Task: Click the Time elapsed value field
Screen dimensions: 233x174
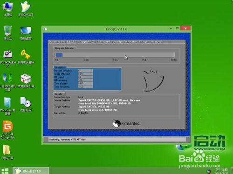Action: coord(86,83)
